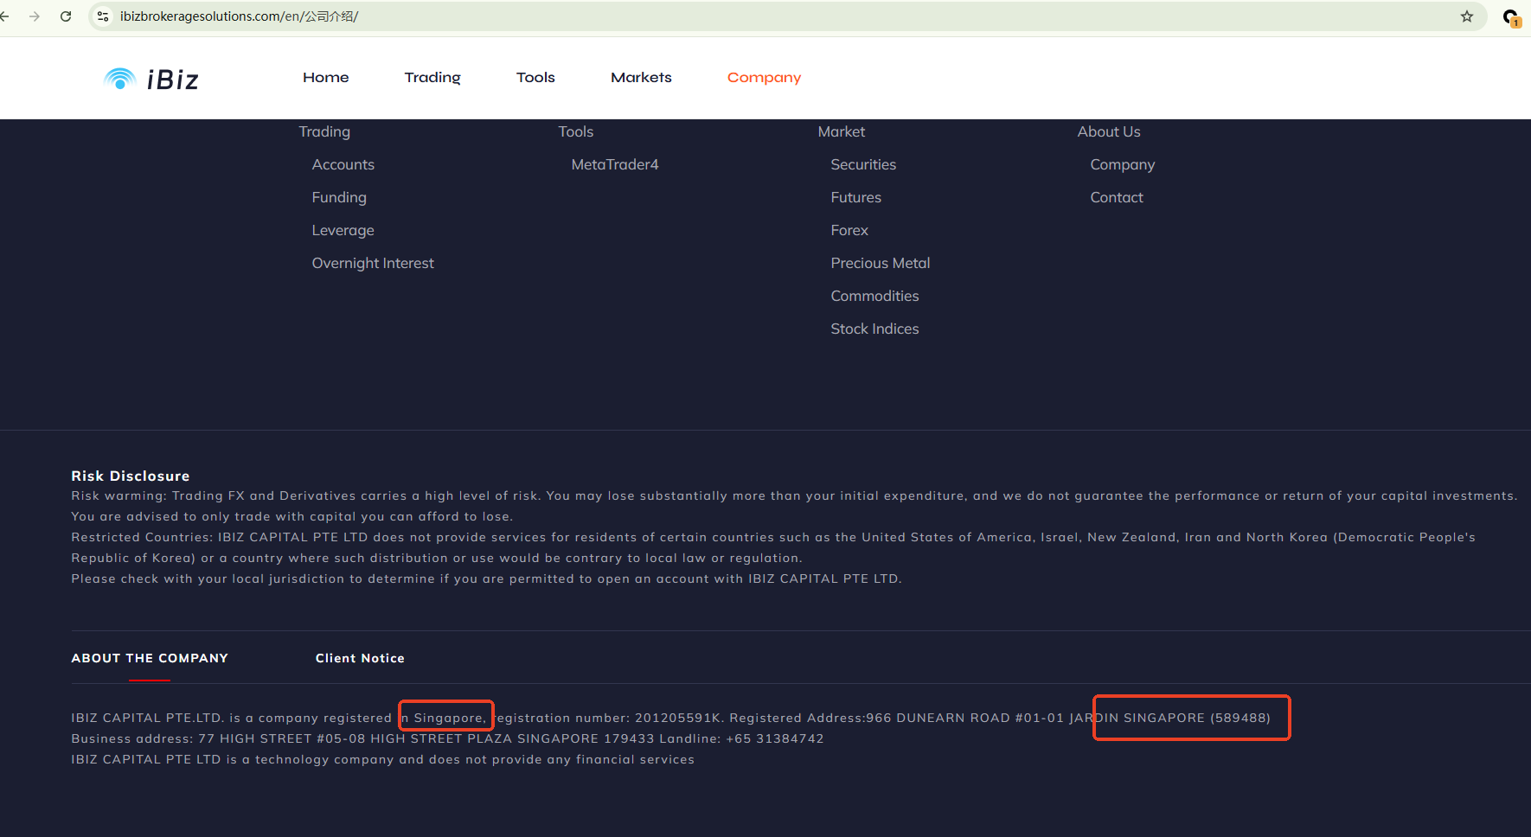Image resolution: width=1531 pixels, height=837 pixels.
Task: Open site information icon in address bar
Action: (x=103, y=16)
